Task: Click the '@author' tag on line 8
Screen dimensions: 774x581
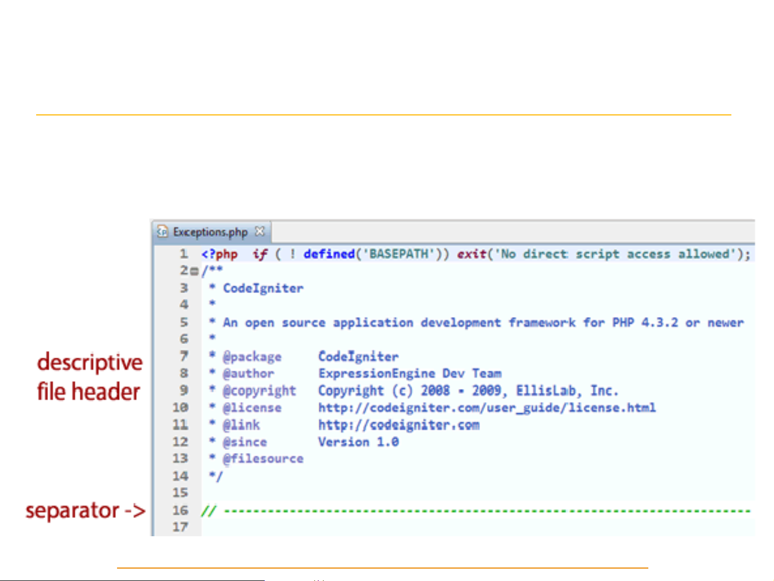Action: pyautogui.click(x=248, y=373)
